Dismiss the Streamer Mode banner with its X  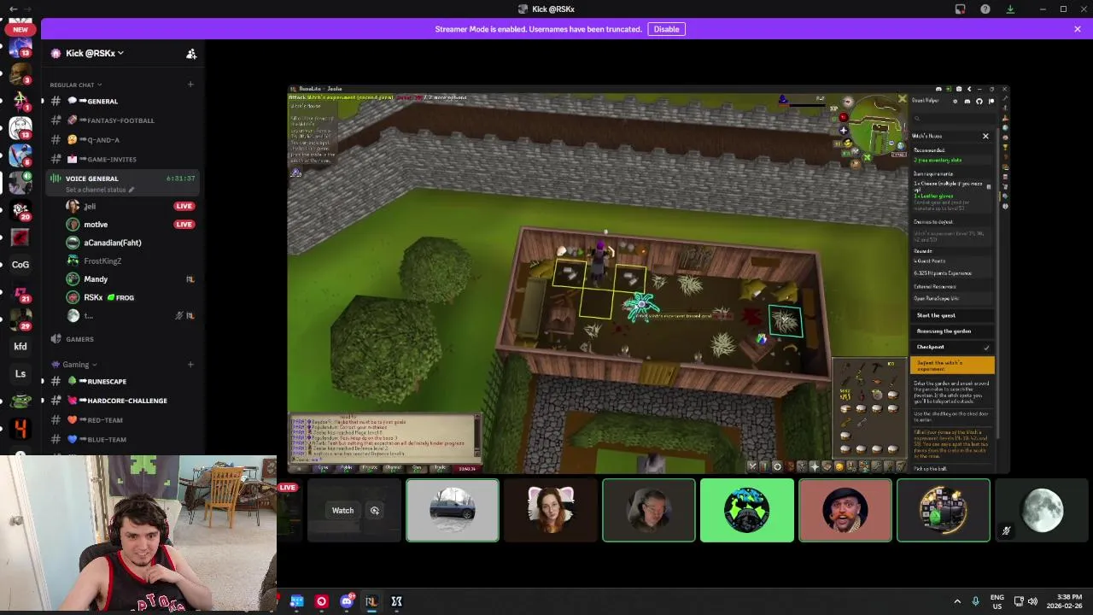[1078, 29]
